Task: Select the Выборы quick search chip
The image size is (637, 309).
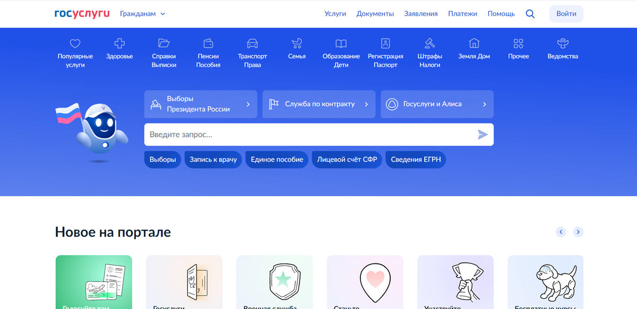Action: [x=162, y=160]
